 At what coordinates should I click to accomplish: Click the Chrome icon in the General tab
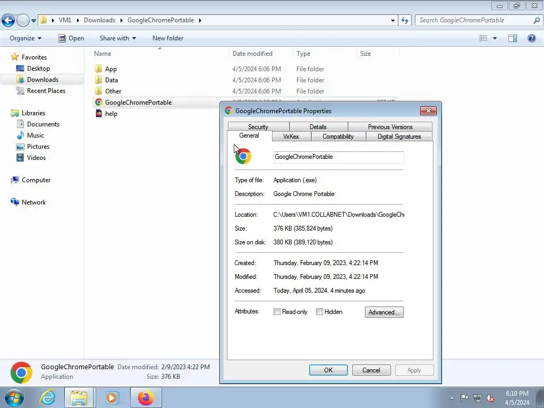[x=243, y=156]
